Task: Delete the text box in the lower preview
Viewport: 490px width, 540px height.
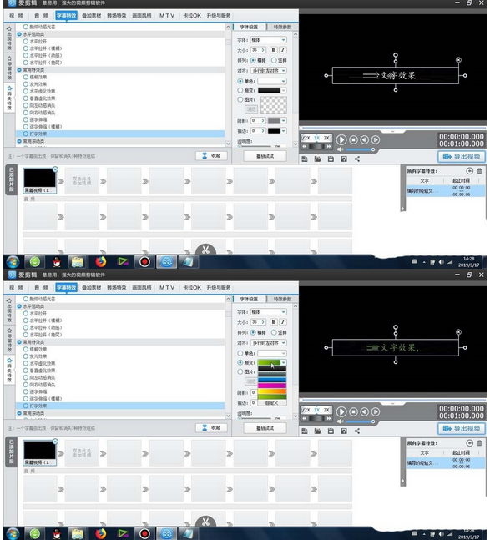Action: point(458,332)
